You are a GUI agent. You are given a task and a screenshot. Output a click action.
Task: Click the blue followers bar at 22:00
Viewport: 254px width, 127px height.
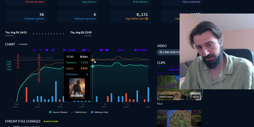click(148, 94)
